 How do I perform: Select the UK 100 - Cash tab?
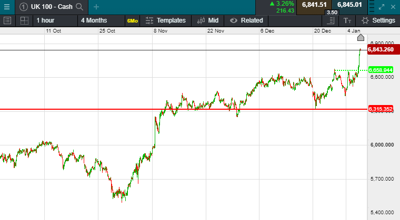[46, 7]
